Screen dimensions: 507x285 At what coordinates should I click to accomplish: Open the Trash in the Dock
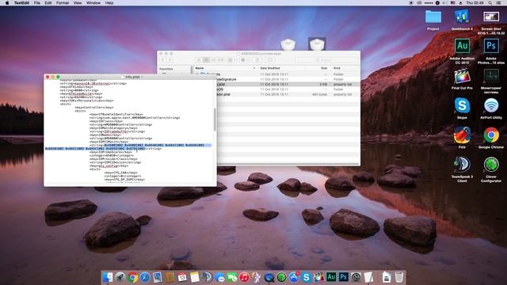point(399,277)
